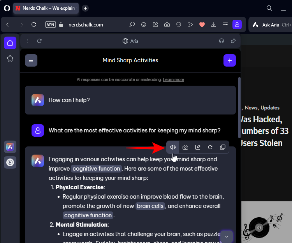Pin the Aria sidebar panel
Image resolution: width=292 pixels, height=243 pixels.
233,41
